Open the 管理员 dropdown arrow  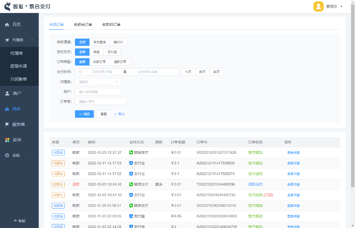coord(341,7)
